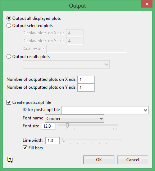The height and width of the screenshot is (171, 155).
Task: Click the Font size slider handle
Action: tap(67, 126)
